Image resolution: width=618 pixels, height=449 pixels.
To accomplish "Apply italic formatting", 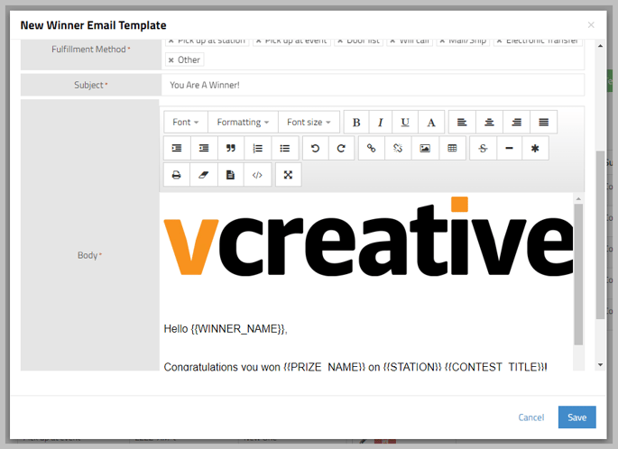I will (x=381, y=122).
